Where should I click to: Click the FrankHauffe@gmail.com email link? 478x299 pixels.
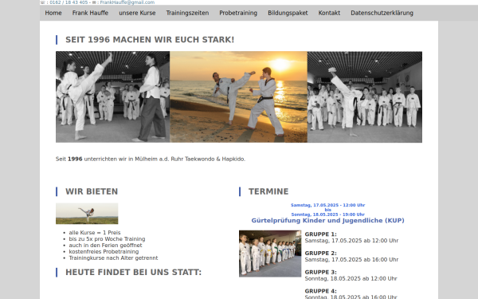127,2
